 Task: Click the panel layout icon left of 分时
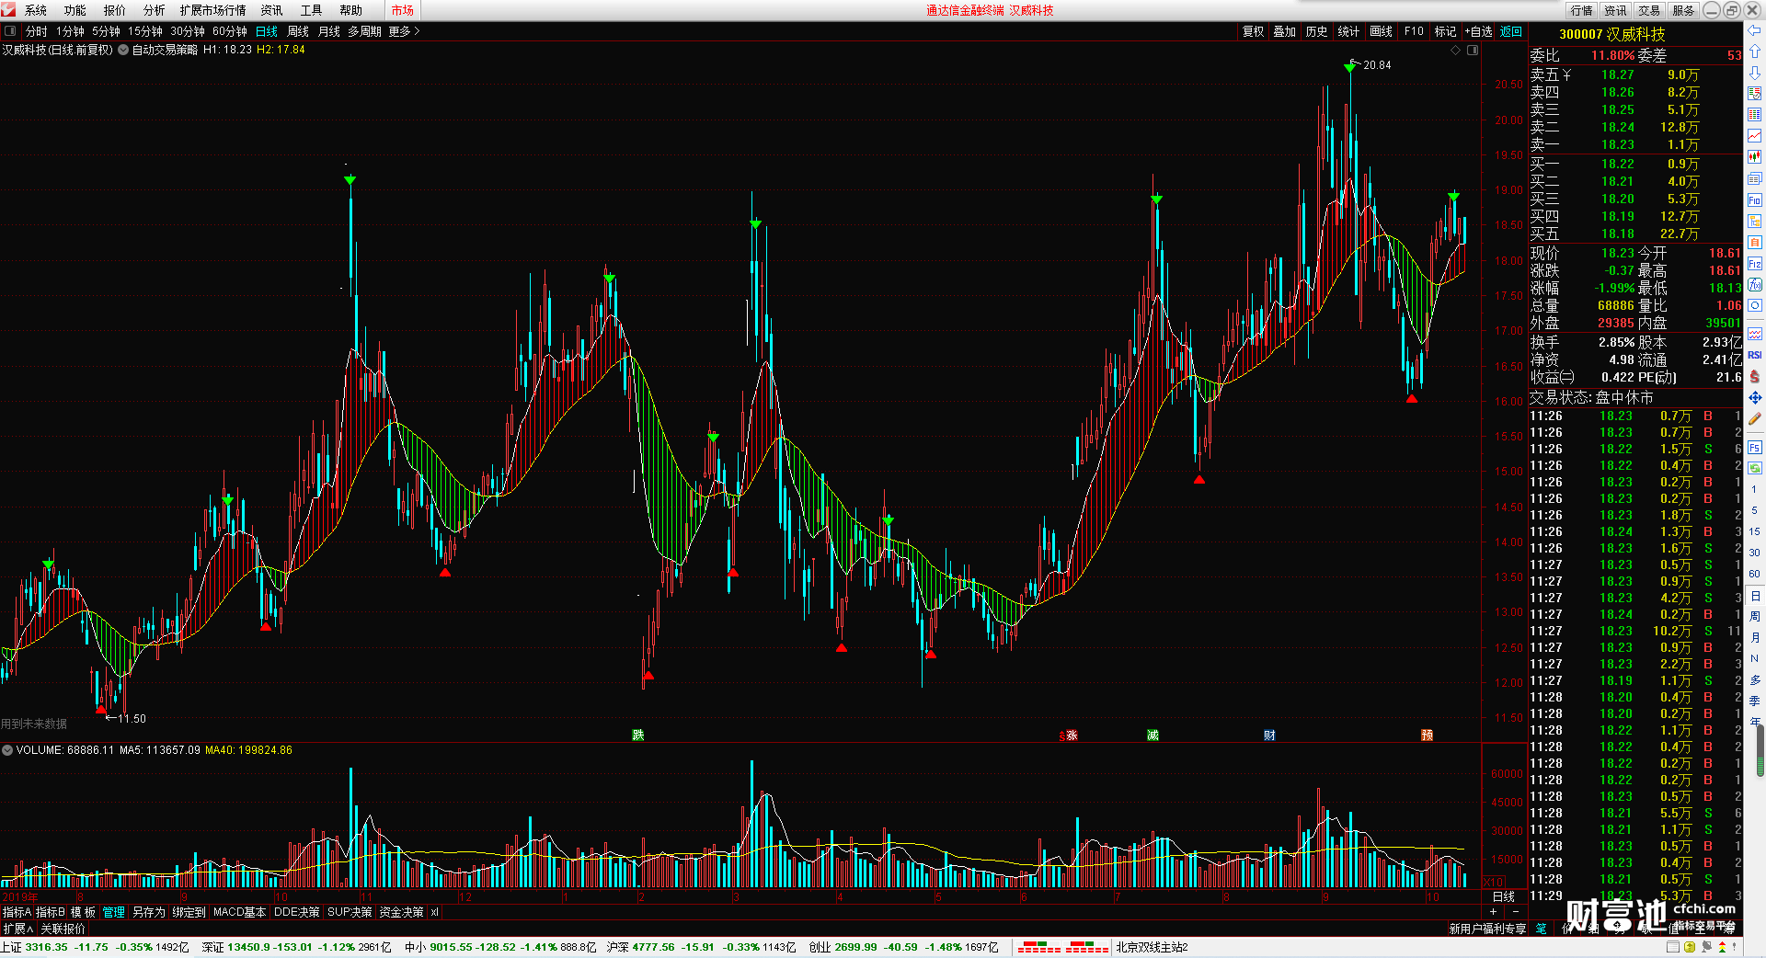tap(10, 31)
